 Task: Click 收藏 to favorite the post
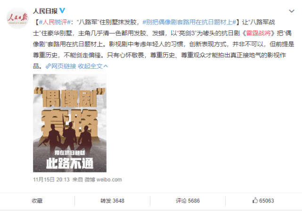(37, 201)
